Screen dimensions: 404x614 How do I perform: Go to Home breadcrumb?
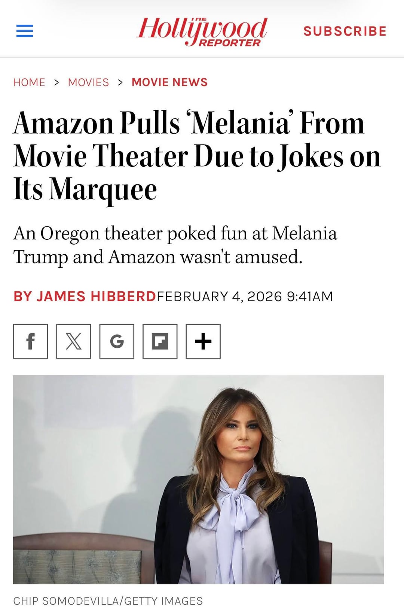tap(29, 82)
